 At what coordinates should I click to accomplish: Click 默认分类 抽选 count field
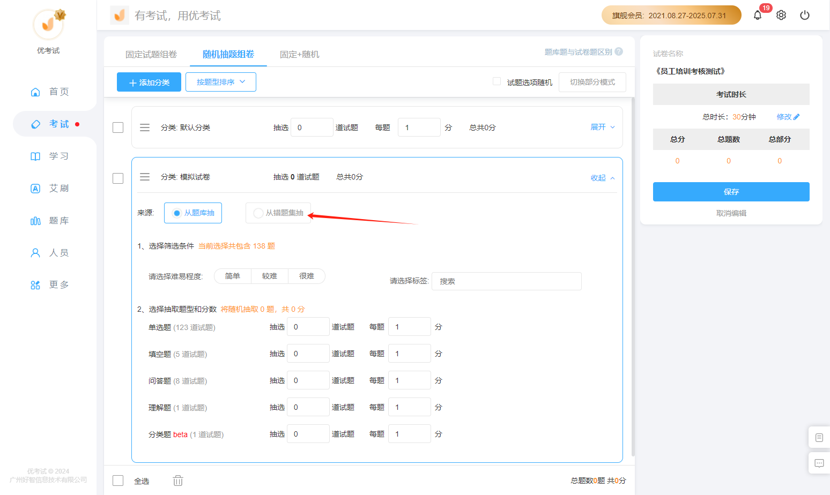[312, 127]
